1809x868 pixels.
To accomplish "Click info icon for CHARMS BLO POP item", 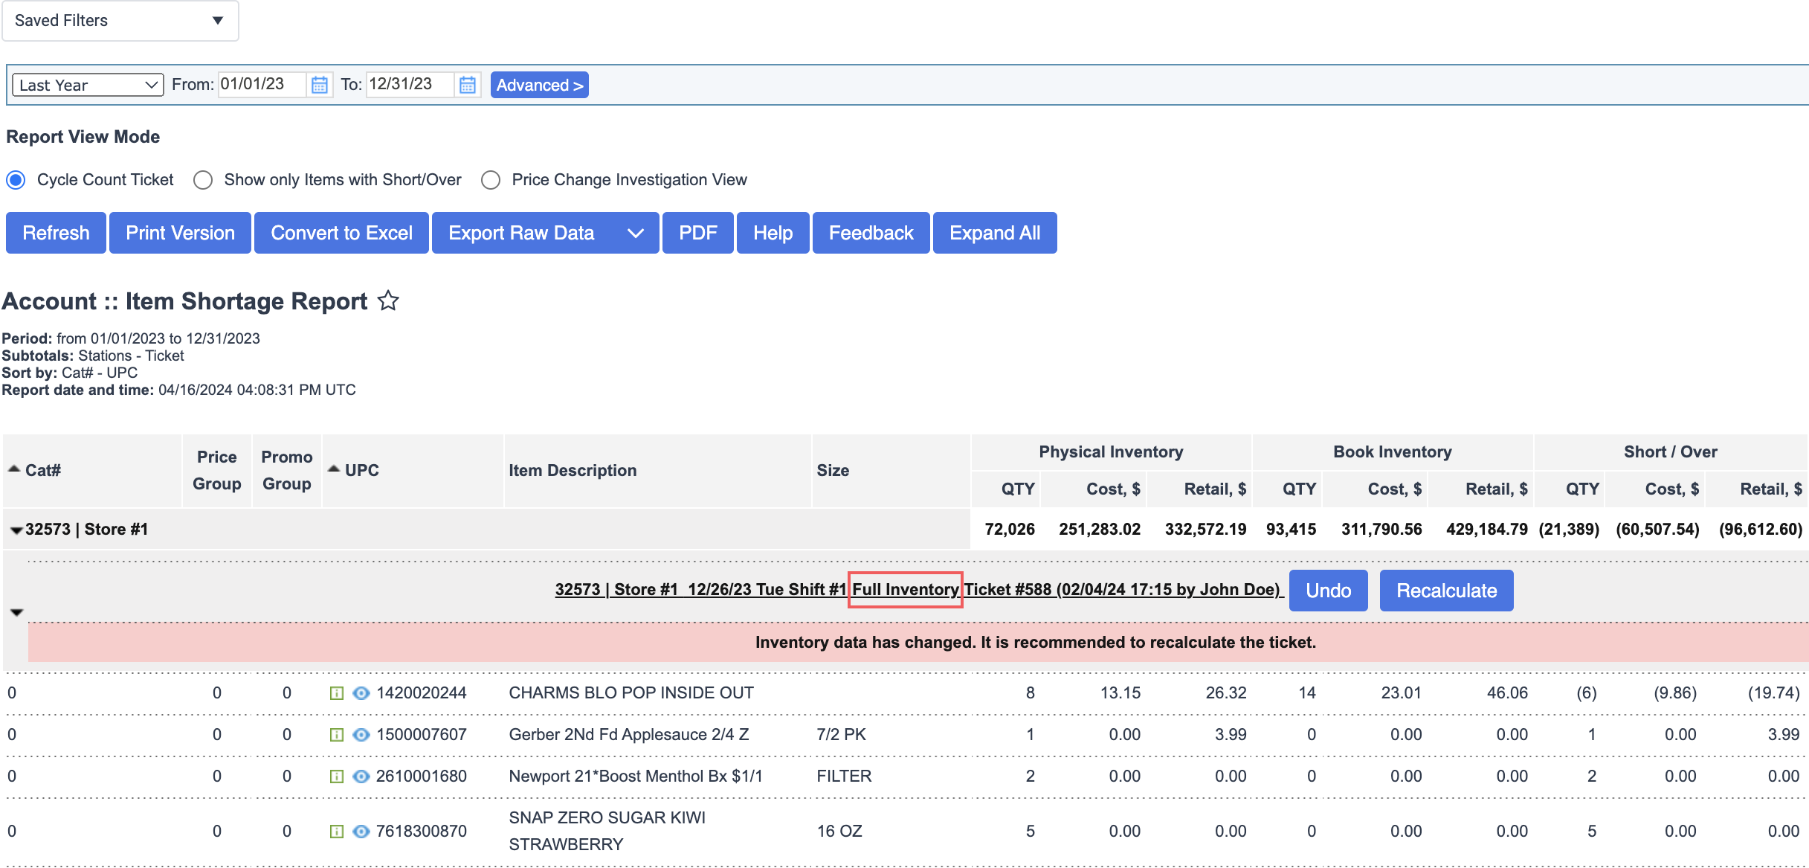I will [x=336, y=693].
